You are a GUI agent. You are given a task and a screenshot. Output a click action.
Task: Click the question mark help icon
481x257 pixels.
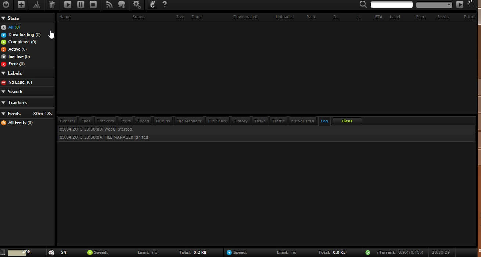[x=165, y=5]
